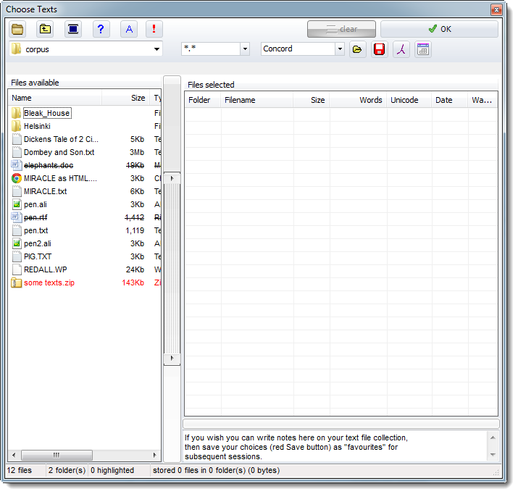The width and height of the screenshot is (518, 494).
Task: Click the red exclamation mark icon
Action: click(154, 29)
